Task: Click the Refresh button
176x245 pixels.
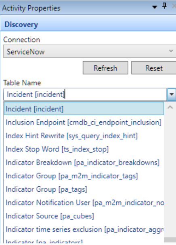Action: click(105, 68)
